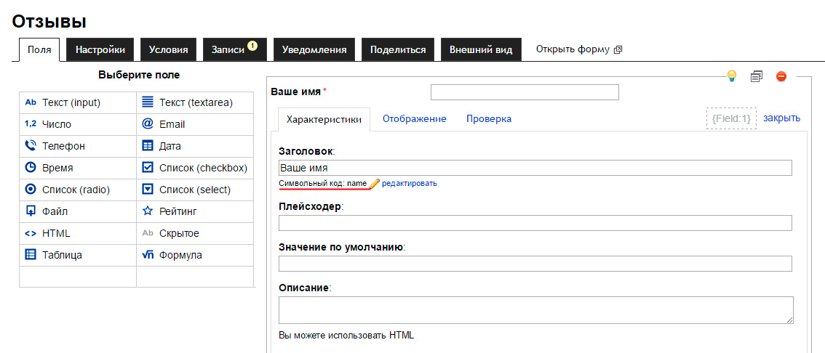
Task: Open the Проверка sub-tab
Action: (x=489, y=118)
